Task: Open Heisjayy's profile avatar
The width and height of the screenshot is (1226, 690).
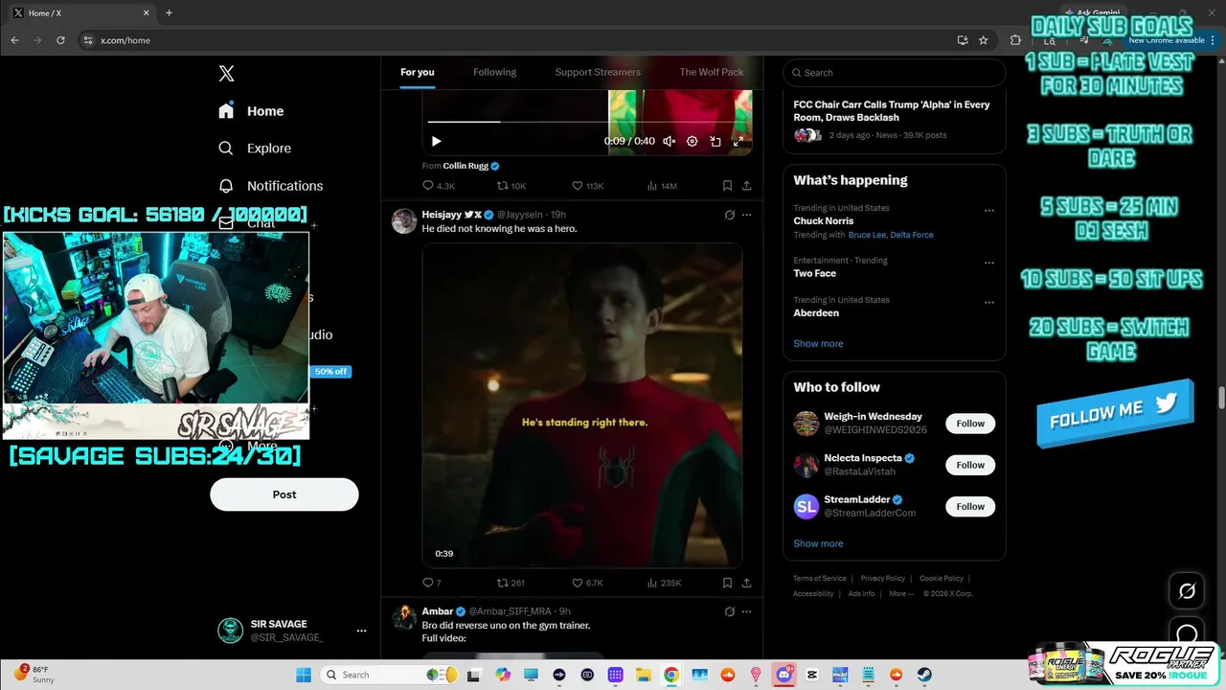Action: tap(404, 220)
